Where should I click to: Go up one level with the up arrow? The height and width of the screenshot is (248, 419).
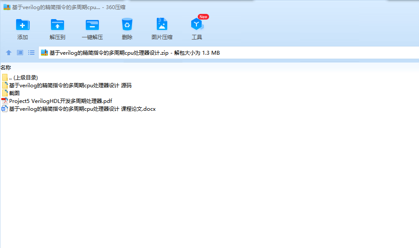point(9,53)
